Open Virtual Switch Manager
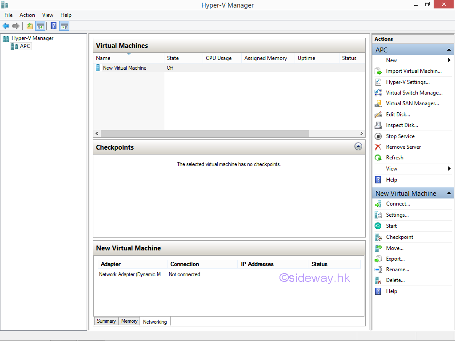The width and height of the screenshot is (455, 341). [x=414, y=93]
